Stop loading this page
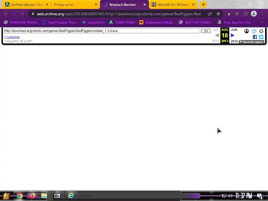Screen dimensions: 268x201 23,14
